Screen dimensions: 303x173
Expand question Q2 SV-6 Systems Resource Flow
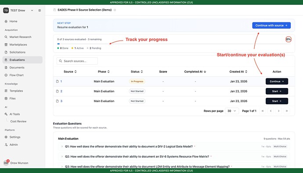pyautogui.click(x=62, y=157)
